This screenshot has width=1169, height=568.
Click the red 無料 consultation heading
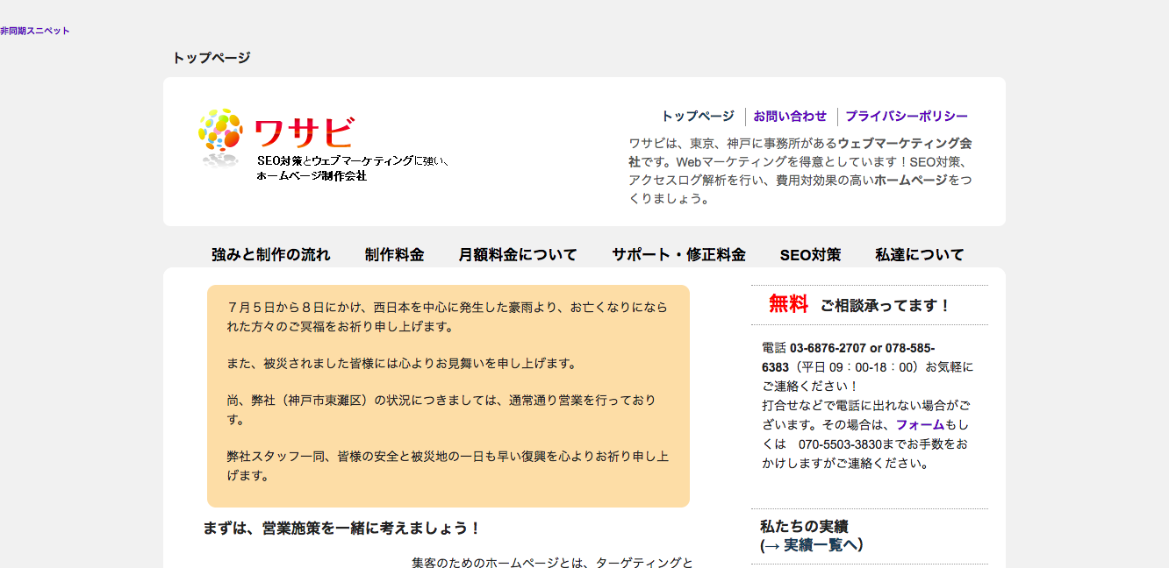point(788,304)
